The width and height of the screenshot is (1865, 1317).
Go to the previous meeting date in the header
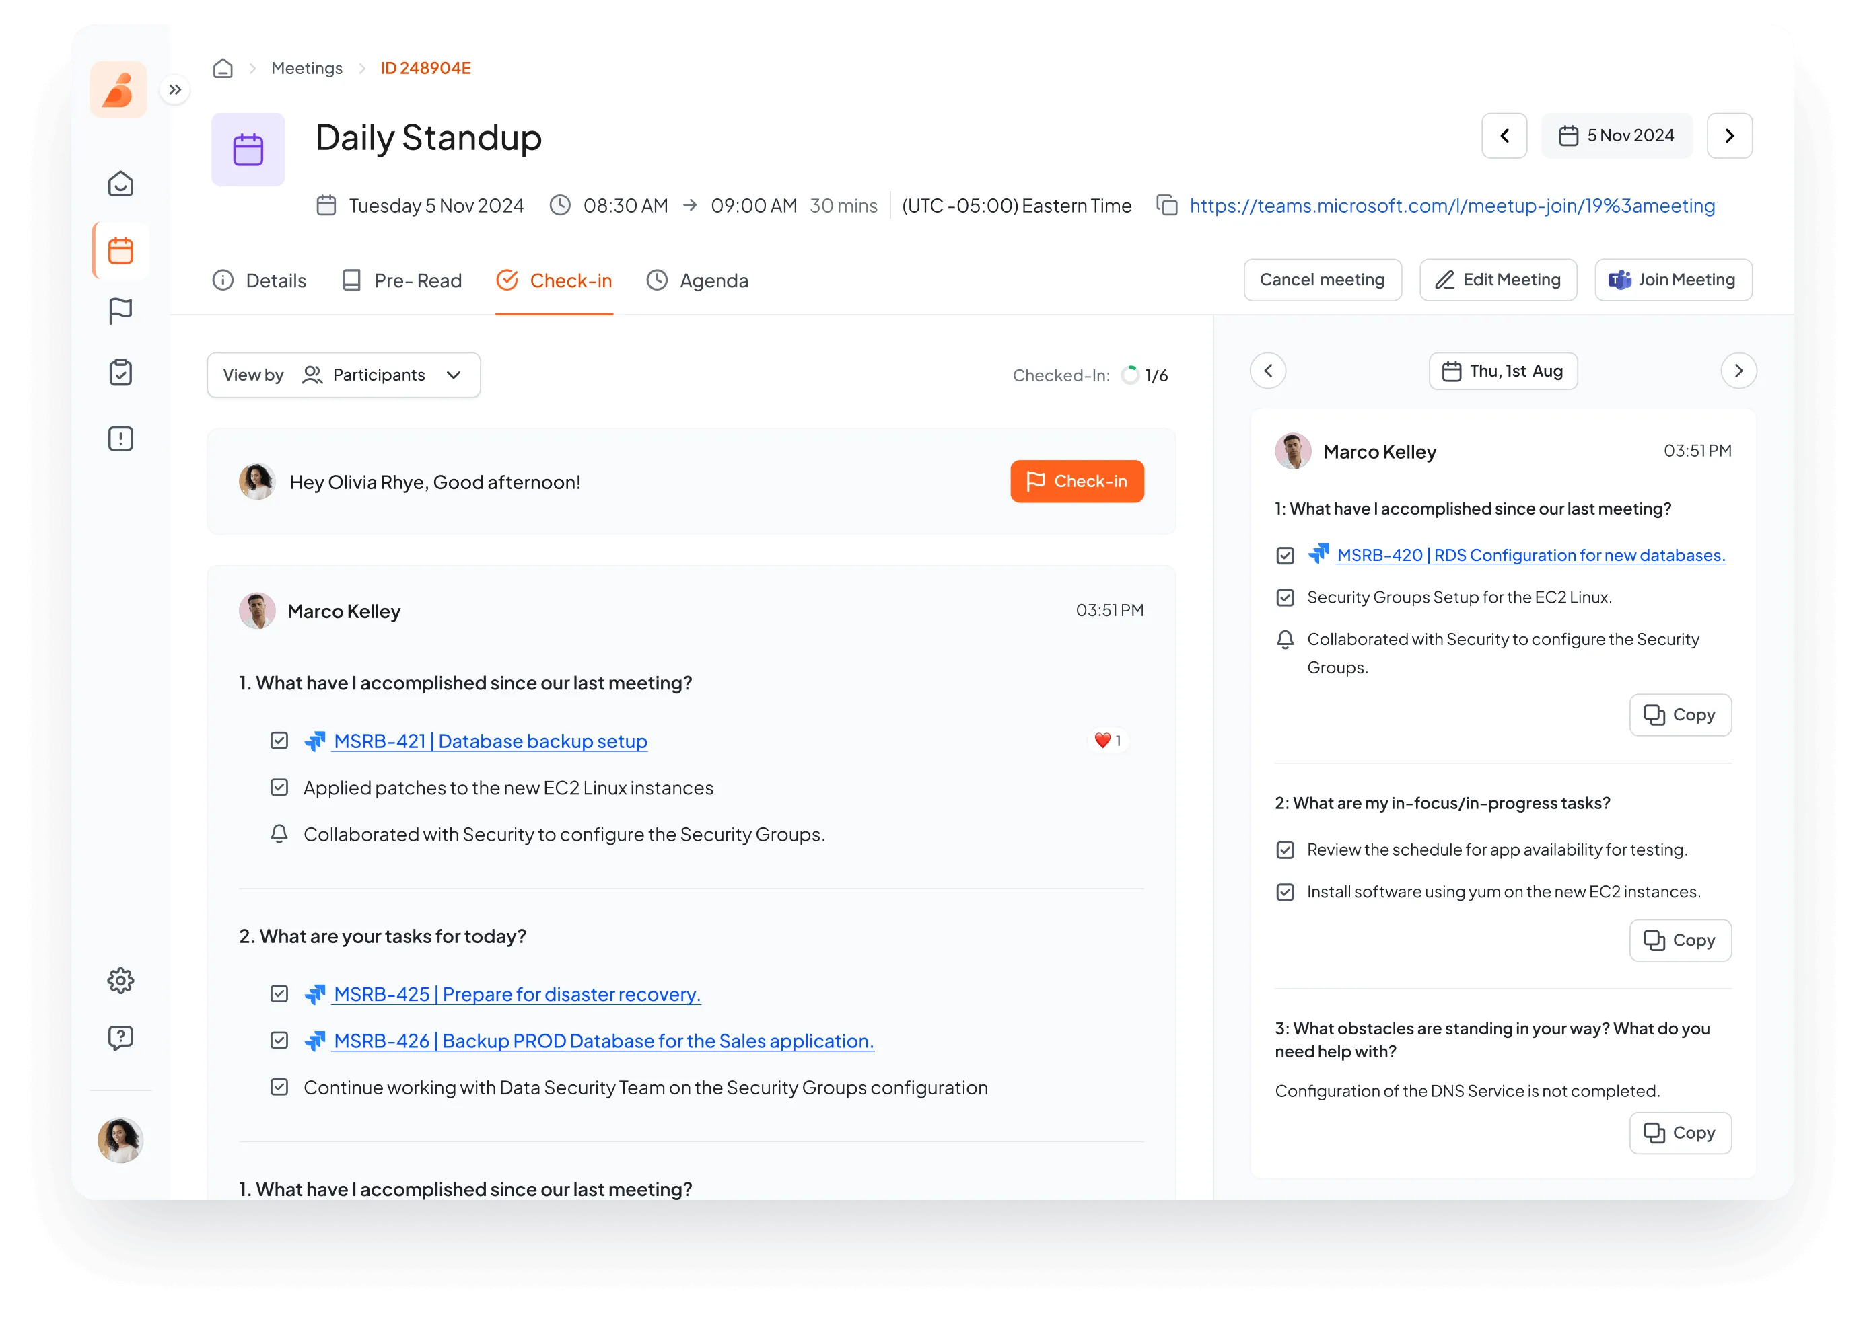click(x=1504, y=136)
